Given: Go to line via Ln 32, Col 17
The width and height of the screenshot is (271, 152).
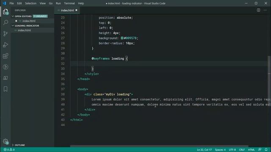Looking at the screenshot, I should [204, 149].
